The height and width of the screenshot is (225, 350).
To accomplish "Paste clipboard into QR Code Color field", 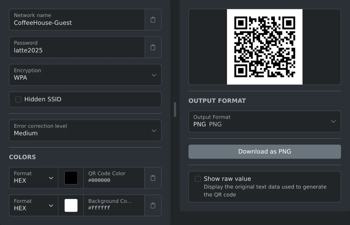I will [153, 178].
